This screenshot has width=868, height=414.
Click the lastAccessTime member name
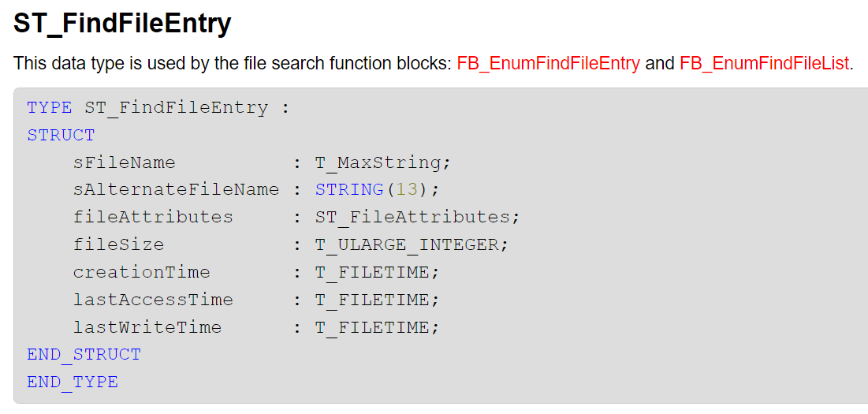click(x=153, y=300)
